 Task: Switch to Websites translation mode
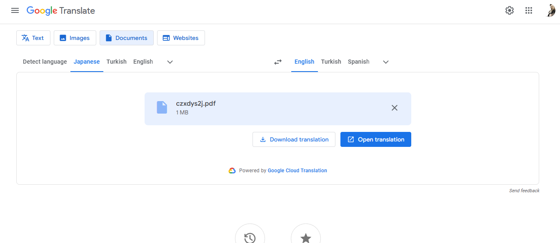coord(181,38)
